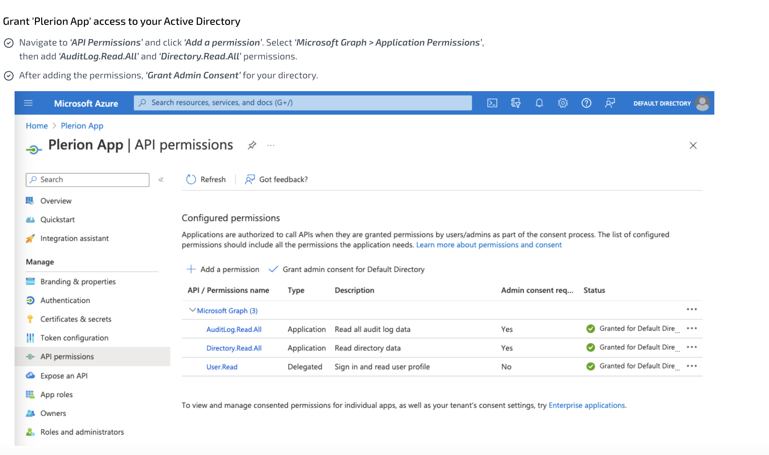Image resolution: width=769 pixels, height=455 pixels.
Task: Open the settings gear in Azure header
Action: coord(563,103)
